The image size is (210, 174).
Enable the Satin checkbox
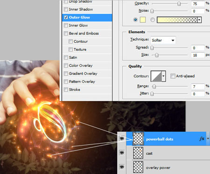[x=66, y=57]
